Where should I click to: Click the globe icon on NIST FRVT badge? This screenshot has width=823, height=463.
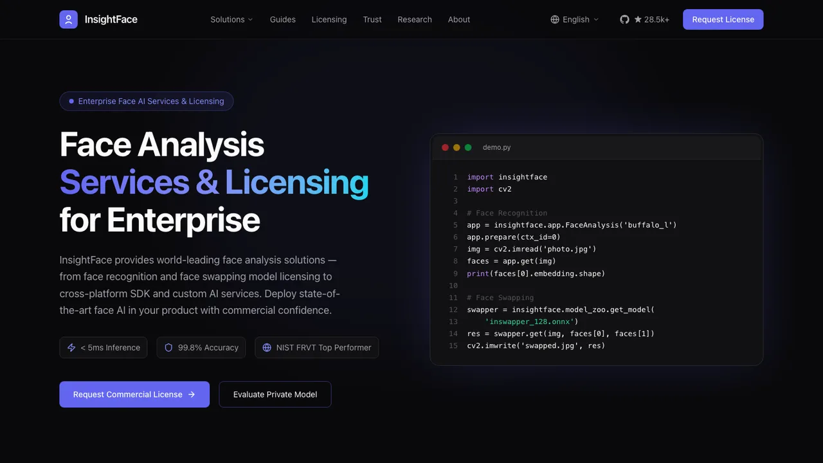click(267, 347)
